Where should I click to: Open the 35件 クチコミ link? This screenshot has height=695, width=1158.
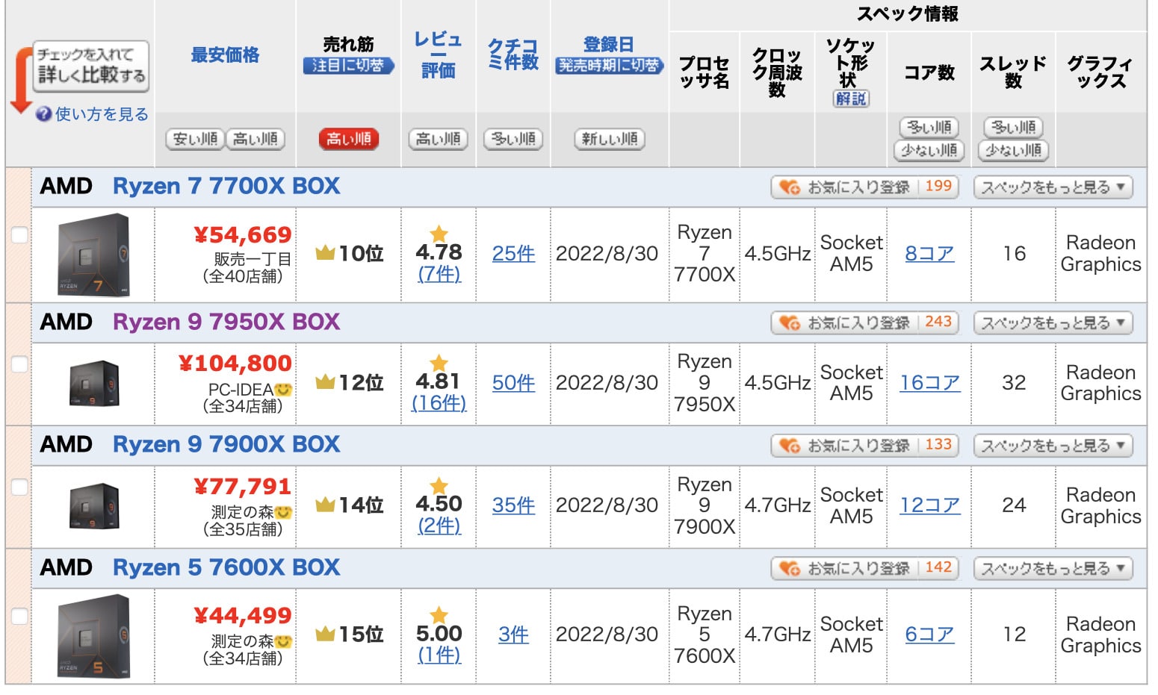(x=513, y=505)
